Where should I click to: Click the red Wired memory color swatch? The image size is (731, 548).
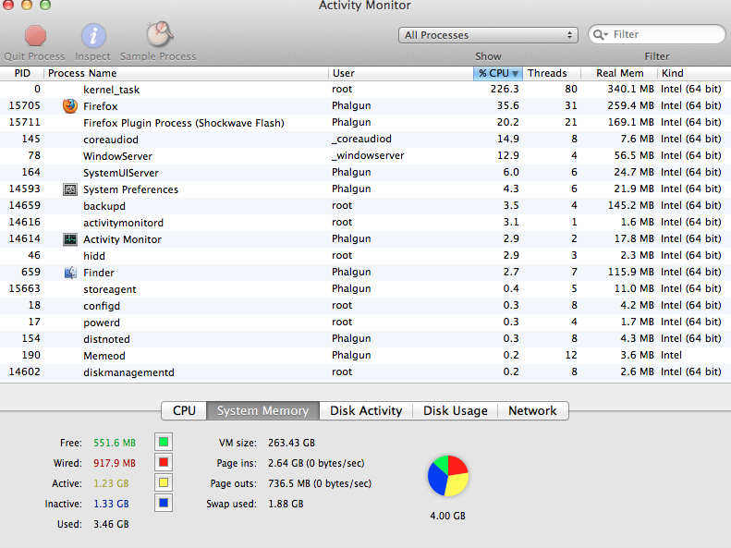[164, 462]
